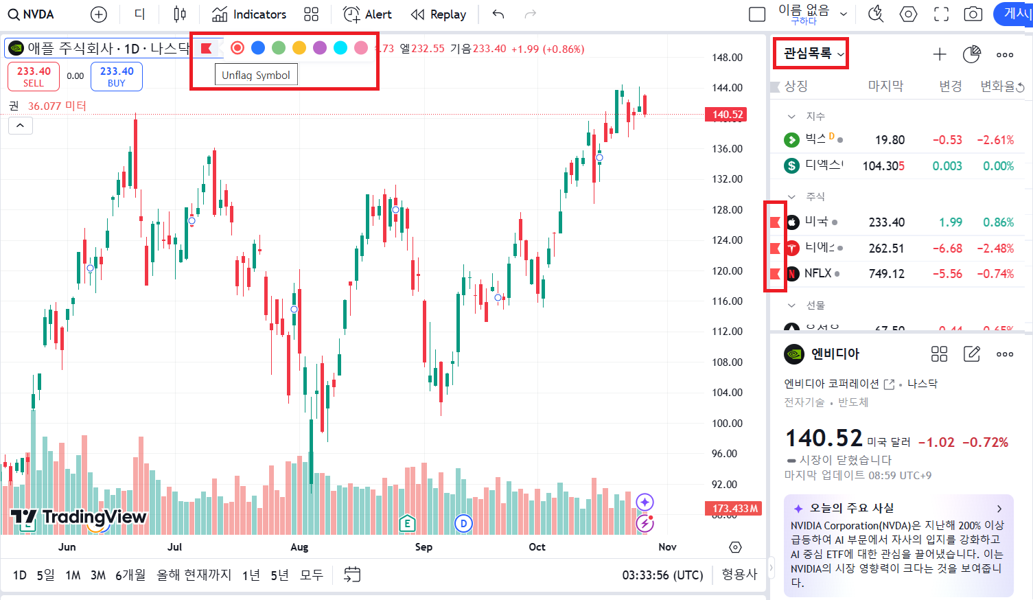Open watchlist more options menu
Screen dimensions: 1033x600
(x=1005, y=54)
